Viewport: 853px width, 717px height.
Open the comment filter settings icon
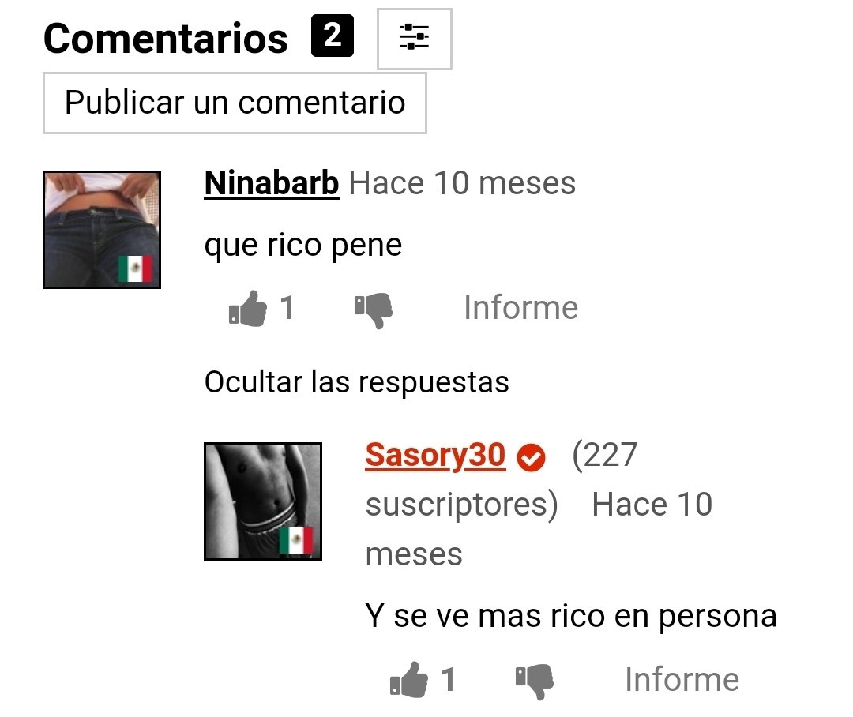[x=414, y=39]
